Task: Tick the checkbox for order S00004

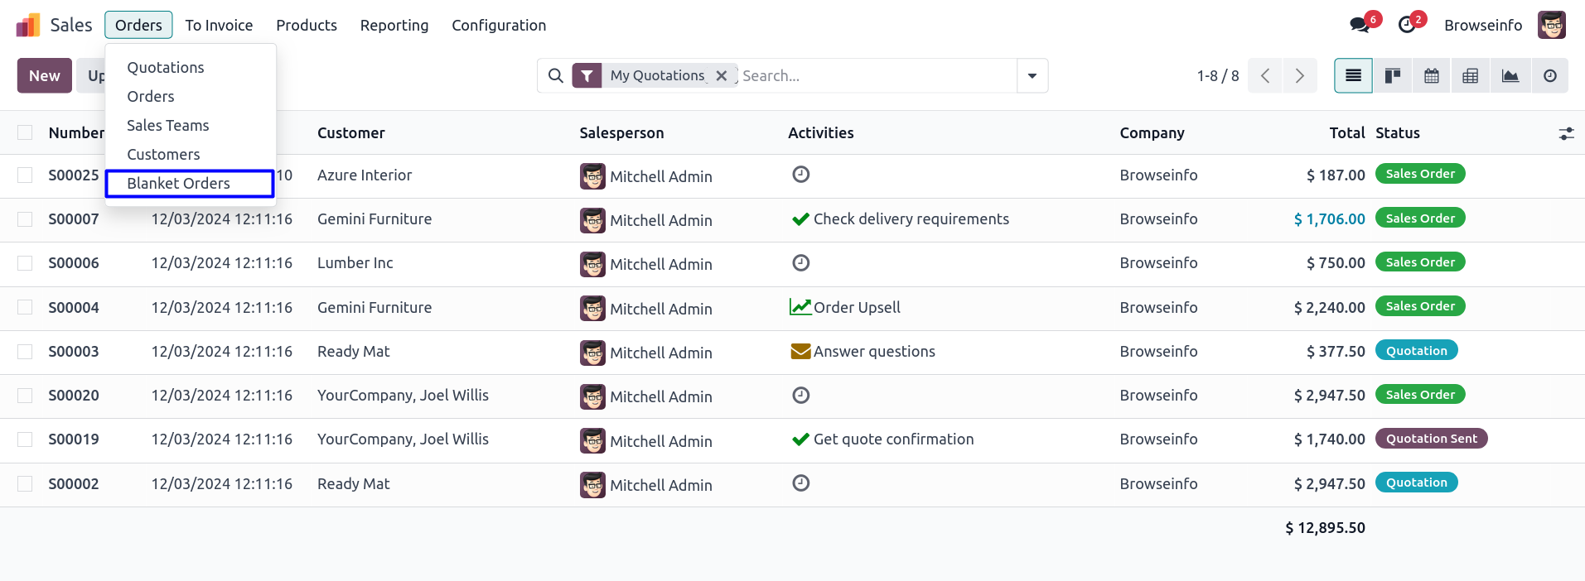Action: click(x=25, y=307)
